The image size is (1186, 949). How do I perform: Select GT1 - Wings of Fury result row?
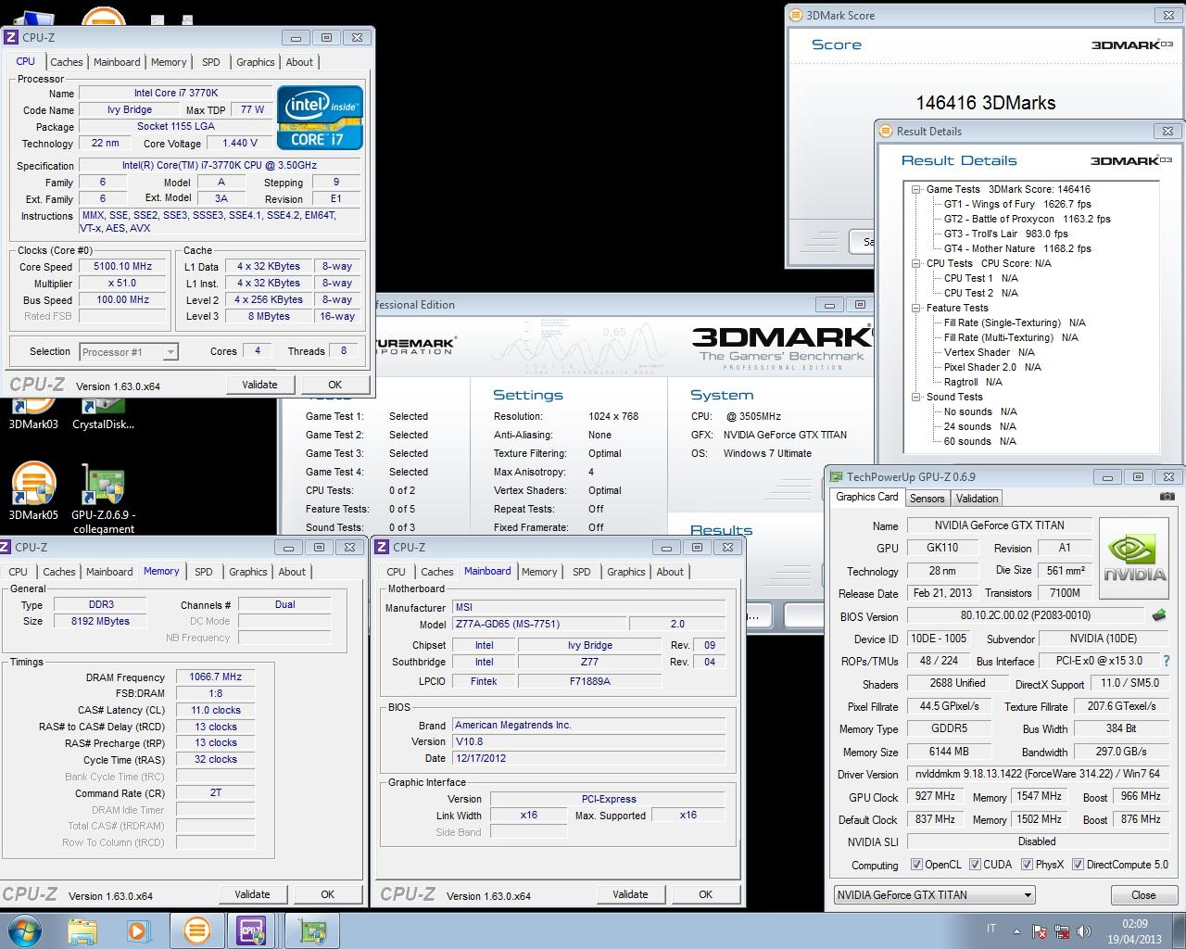pos(1017,204)
